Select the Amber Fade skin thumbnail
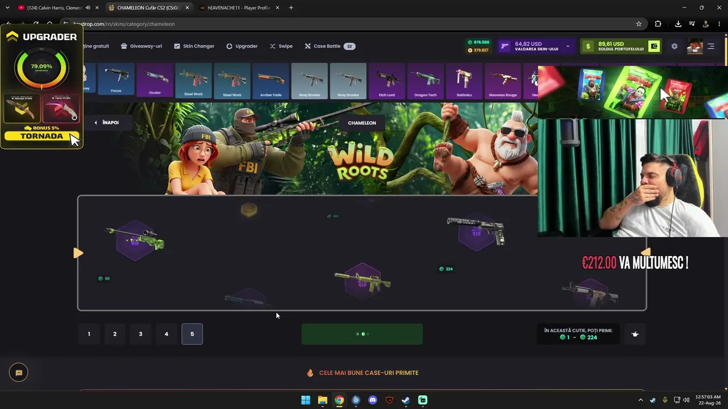This screenshot has width=728, height=409. tap(271, 81)
